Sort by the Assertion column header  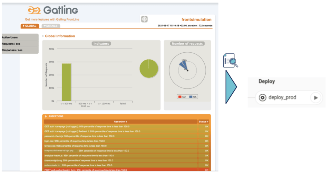point(121,122)
